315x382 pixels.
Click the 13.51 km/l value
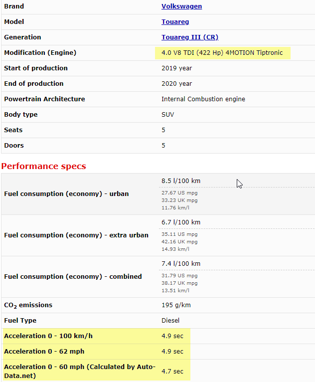(x=175, y=291)
